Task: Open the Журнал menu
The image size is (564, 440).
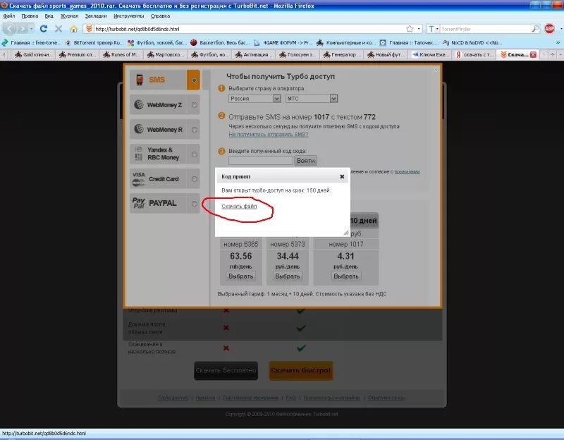Action: (x=69, y=16)
